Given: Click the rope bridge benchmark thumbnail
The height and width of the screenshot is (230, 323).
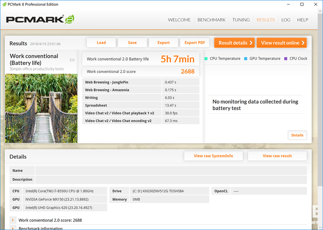Looking at the screenshot, I should point(41,108).
